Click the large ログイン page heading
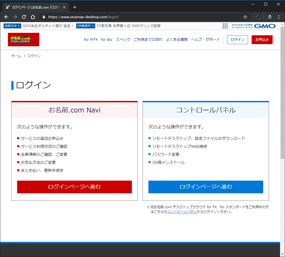This screenshot has height=257, width=285. pyautogui.click(x=33, y=85)
